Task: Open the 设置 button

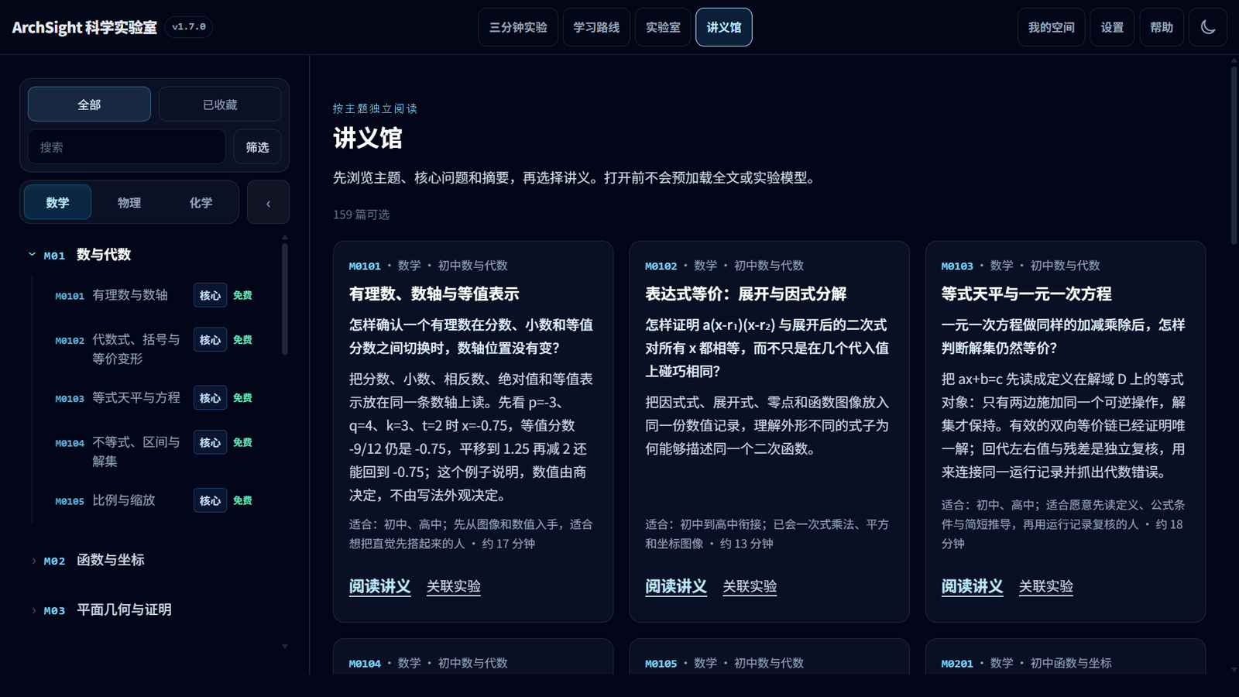Action: coord(1112,27)
